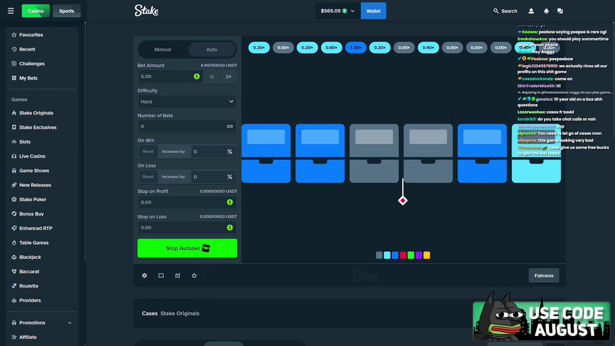This screenshot has height=346, width=615.
Task: Open Stake Originals in the sidebar
Action: coord(36,113)
